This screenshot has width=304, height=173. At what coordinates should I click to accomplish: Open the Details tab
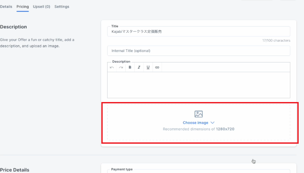click(6, 7)
